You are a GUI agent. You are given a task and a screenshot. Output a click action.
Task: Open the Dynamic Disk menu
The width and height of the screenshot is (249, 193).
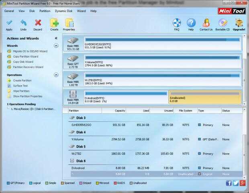click(x=64, y=11)
